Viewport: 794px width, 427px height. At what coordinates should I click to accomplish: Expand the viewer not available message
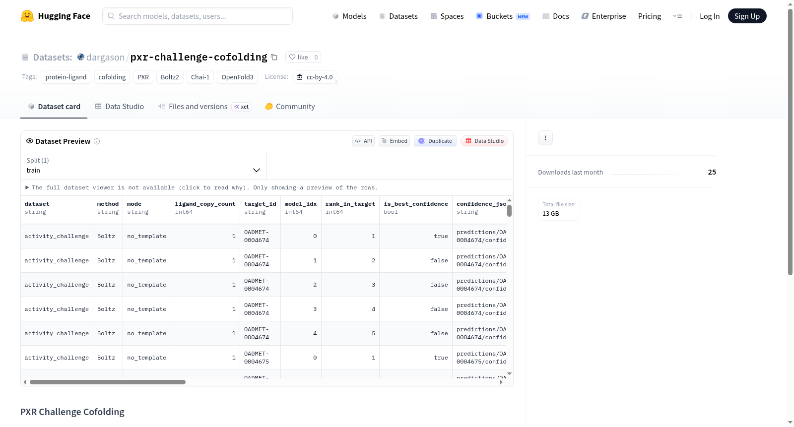pyautogui.click(x=201, y=187)
